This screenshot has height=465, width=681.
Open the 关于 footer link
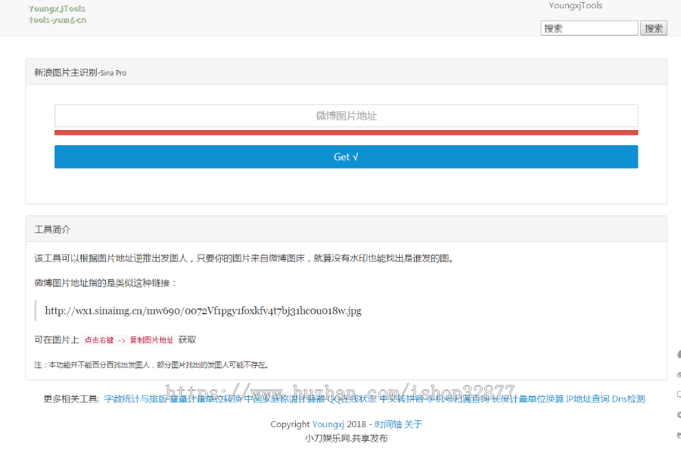tap(413, 424)
